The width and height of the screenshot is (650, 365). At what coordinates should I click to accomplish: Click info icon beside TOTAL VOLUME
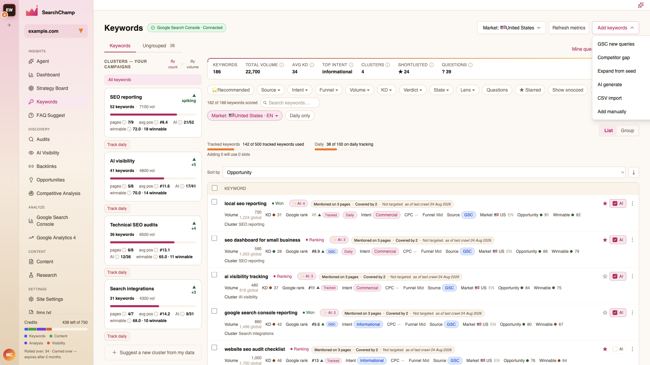pyautogui.click(x=282, y=65)
